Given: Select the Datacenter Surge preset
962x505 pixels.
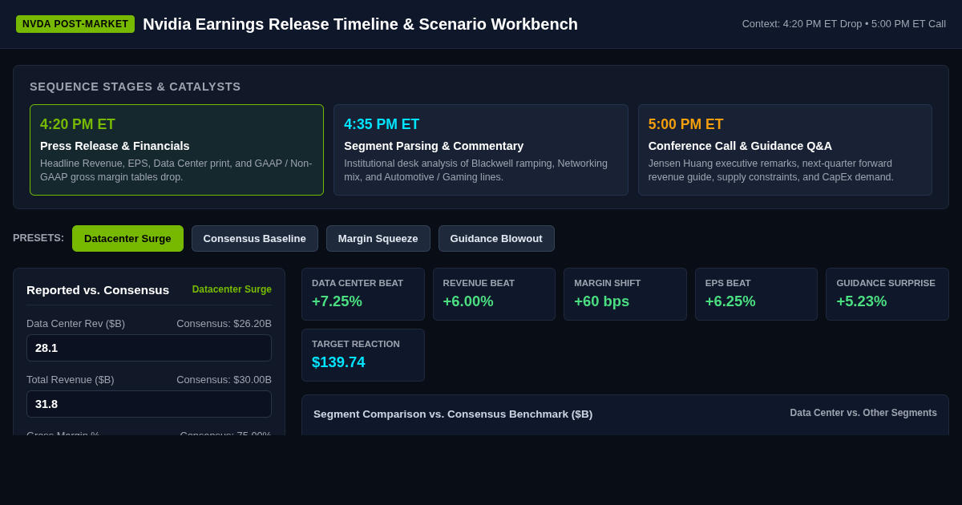Looking at the screenshot, I should coord(127,238).
